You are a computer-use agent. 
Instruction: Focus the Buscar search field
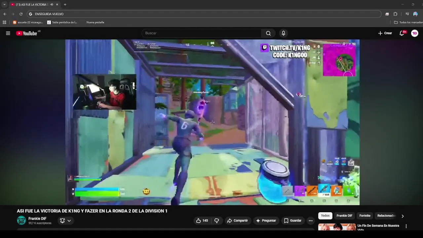pos(202,33)
